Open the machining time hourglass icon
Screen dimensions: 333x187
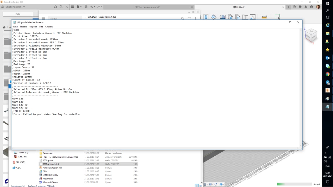click(x=245, y=17)
